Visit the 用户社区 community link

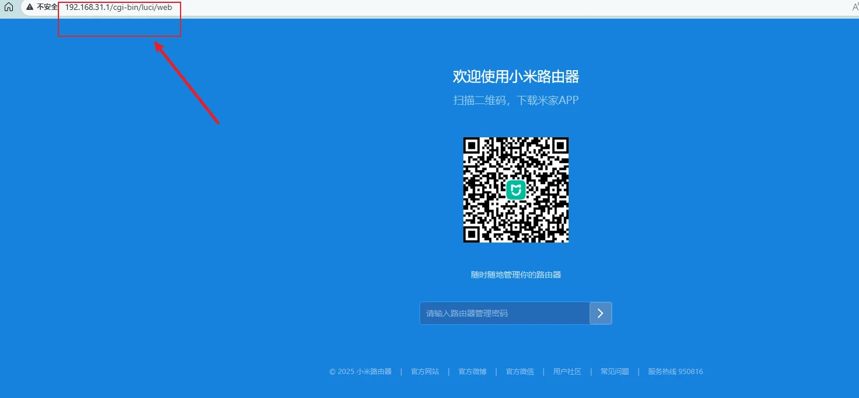[567, 371]
